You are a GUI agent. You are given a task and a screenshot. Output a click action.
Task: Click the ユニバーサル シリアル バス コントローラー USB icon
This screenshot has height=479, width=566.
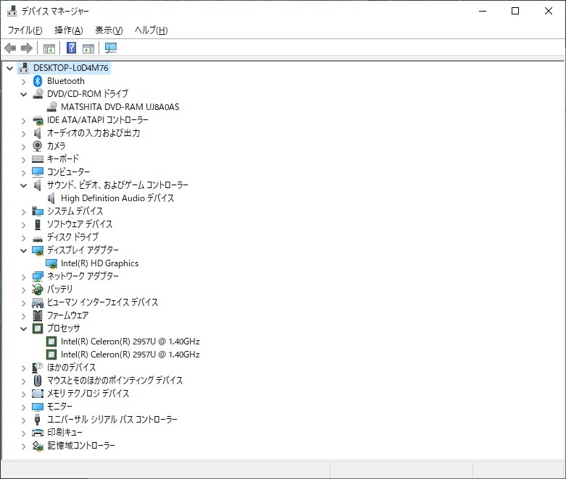[x=37, y=419]
